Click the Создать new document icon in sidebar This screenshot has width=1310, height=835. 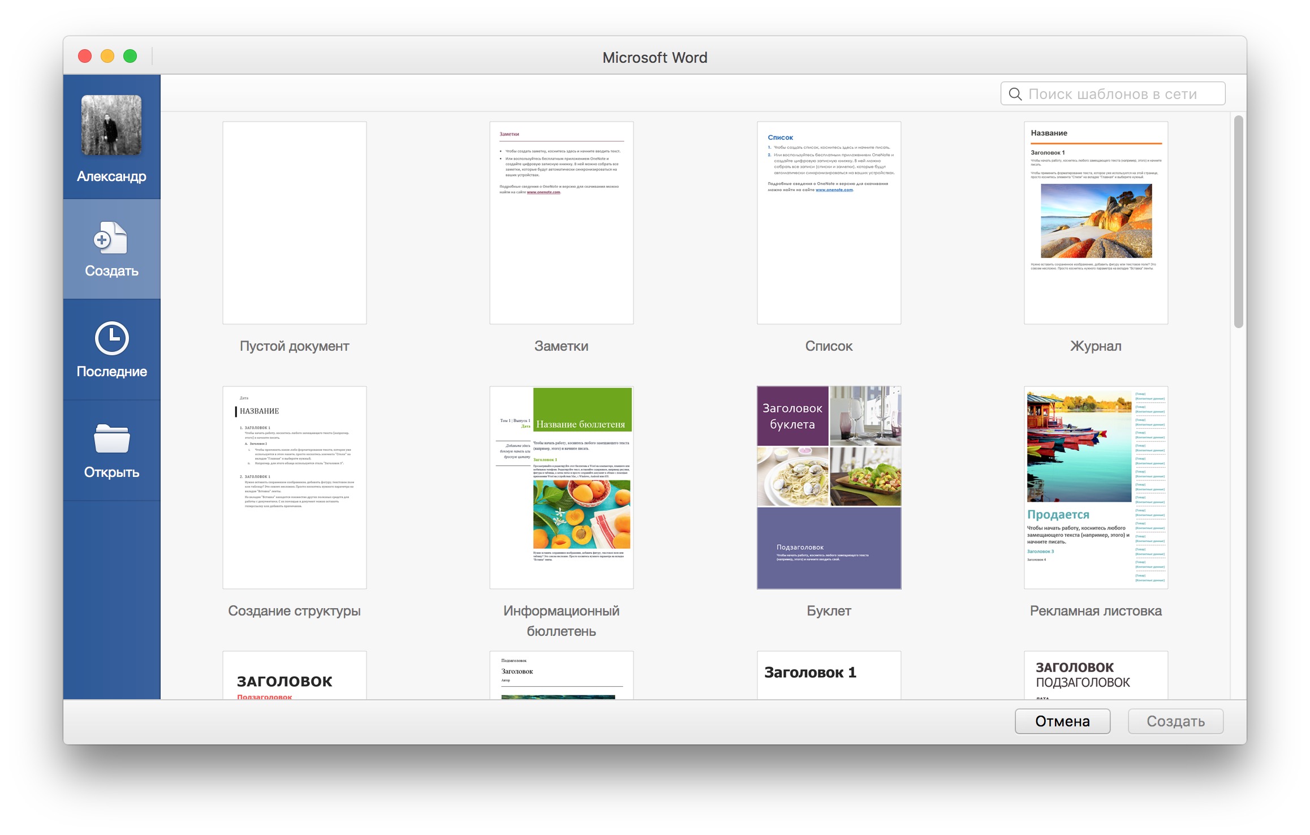click(111, 238)
